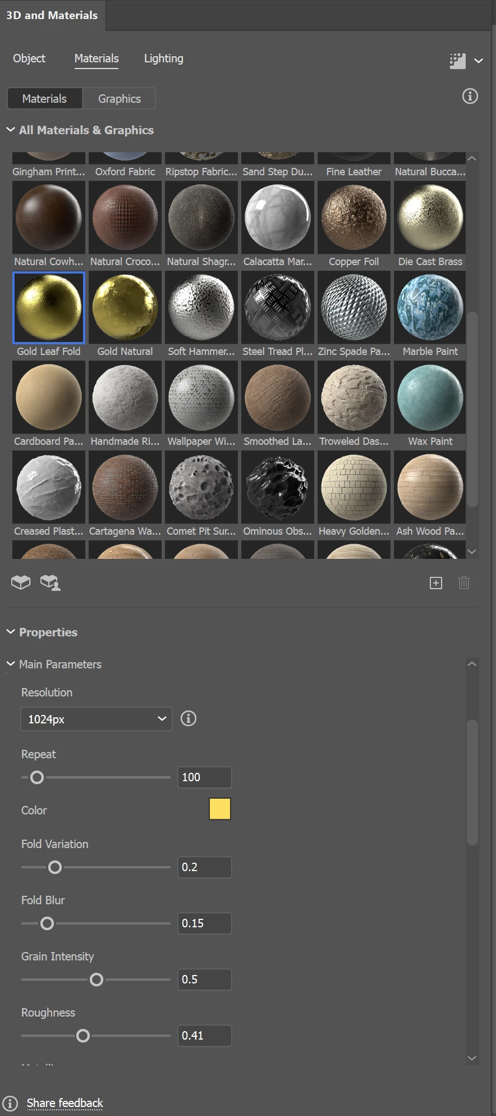Image resolution: width=496 pixels, height=1116 pixels.
Task: Switch to the Lighting tab
Action: click(164, 58)
